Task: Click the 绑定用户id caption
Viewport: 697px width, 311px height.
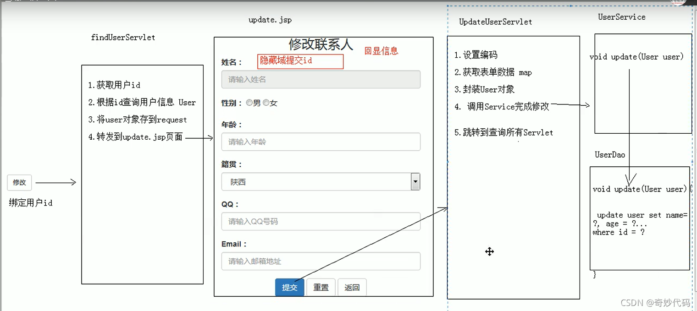Action: point(31,203)
